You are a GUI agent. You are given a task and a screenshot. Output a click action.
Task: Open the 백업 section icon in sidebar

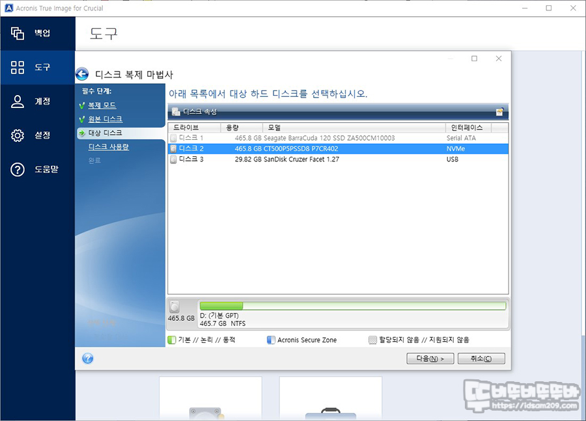(x=17, y=33)
